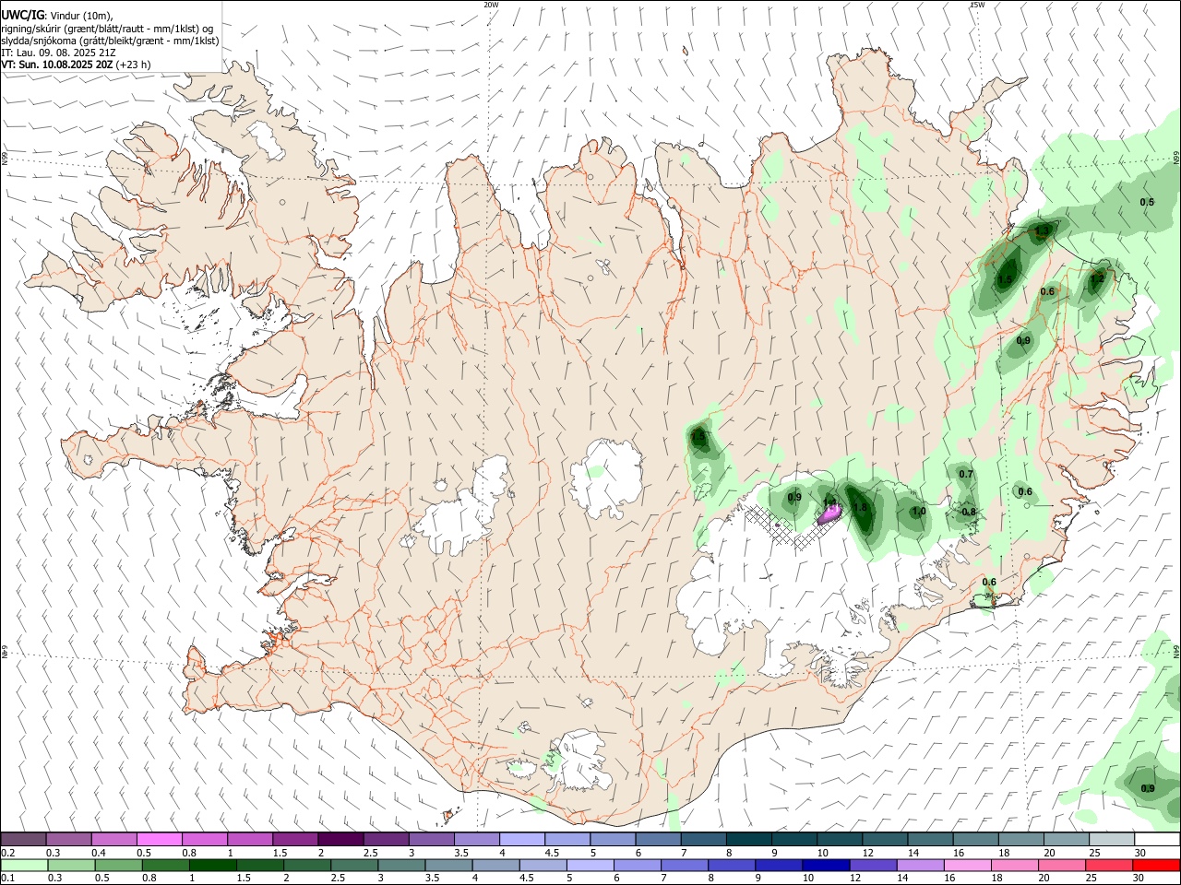
Task: Click the initial time 'IT: Lau. 09. 08. 2025 21Z'
Action: tap(58, 53)
